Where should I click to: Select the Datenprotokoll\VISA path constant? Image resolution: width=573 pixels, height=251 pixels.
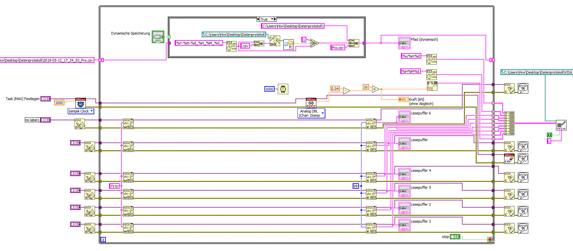[x=537, y=72]
